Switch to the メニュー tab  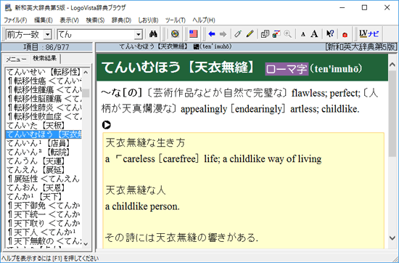(x=16, y=59)
